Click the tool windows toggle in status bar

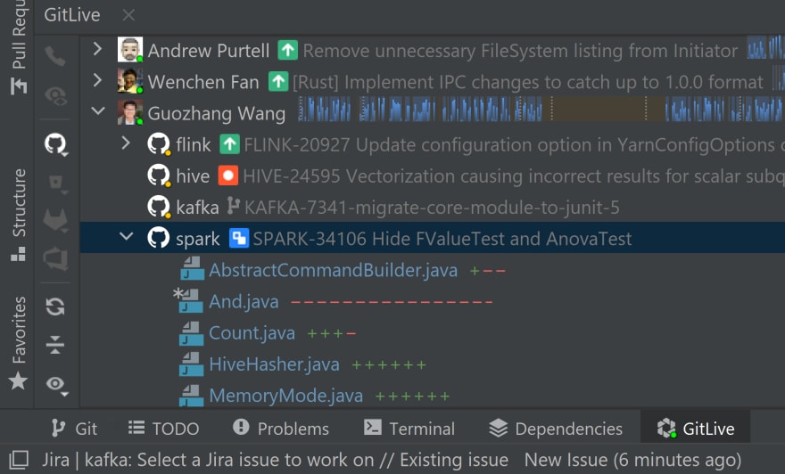click(x=19, y=460)
